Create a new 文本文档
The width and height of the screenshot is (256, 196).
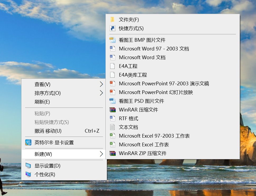tap(173, 127)
